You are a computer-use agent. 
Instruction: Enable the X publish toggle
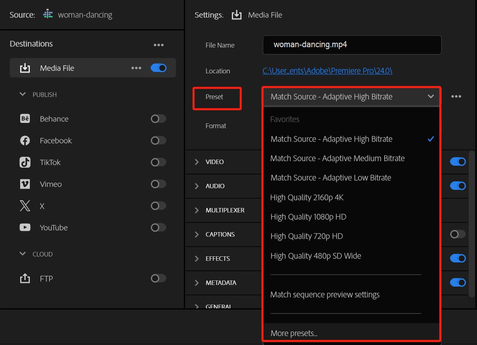pyautogui.click(x=158, y=206)
